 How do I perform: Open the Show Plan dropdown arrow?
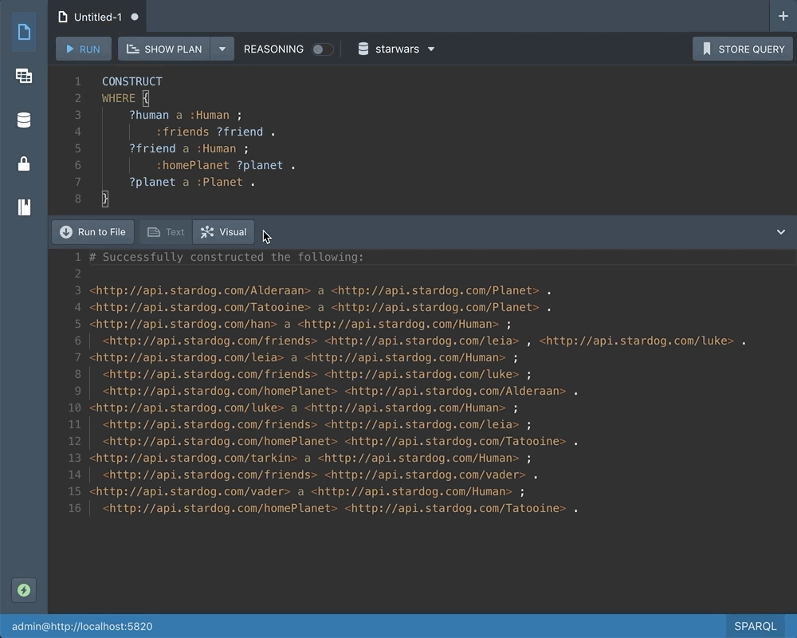[222, 49]
